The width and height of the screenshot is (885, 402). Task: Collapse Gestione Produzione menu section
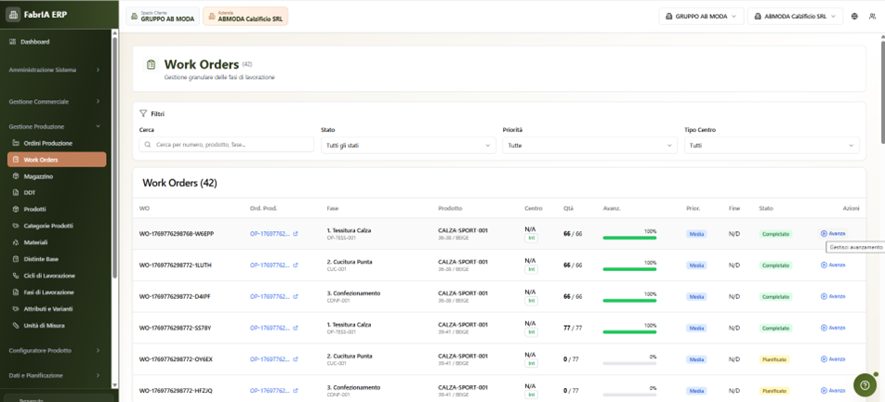(x=55, y=127)
